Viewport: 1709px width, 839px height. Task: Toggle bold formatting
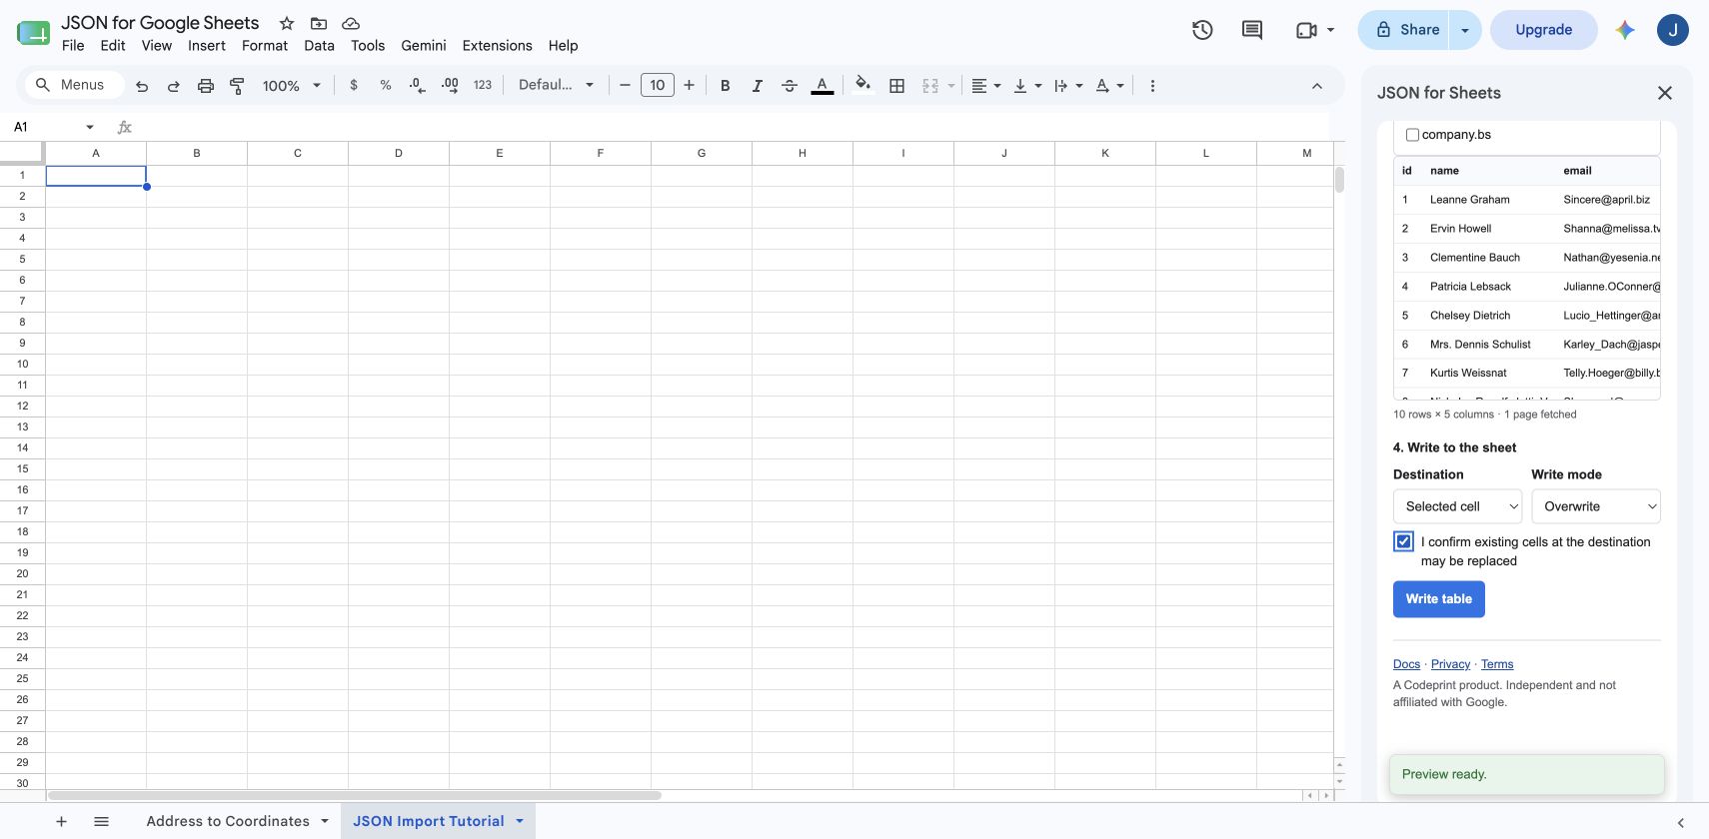pos(726,86)
